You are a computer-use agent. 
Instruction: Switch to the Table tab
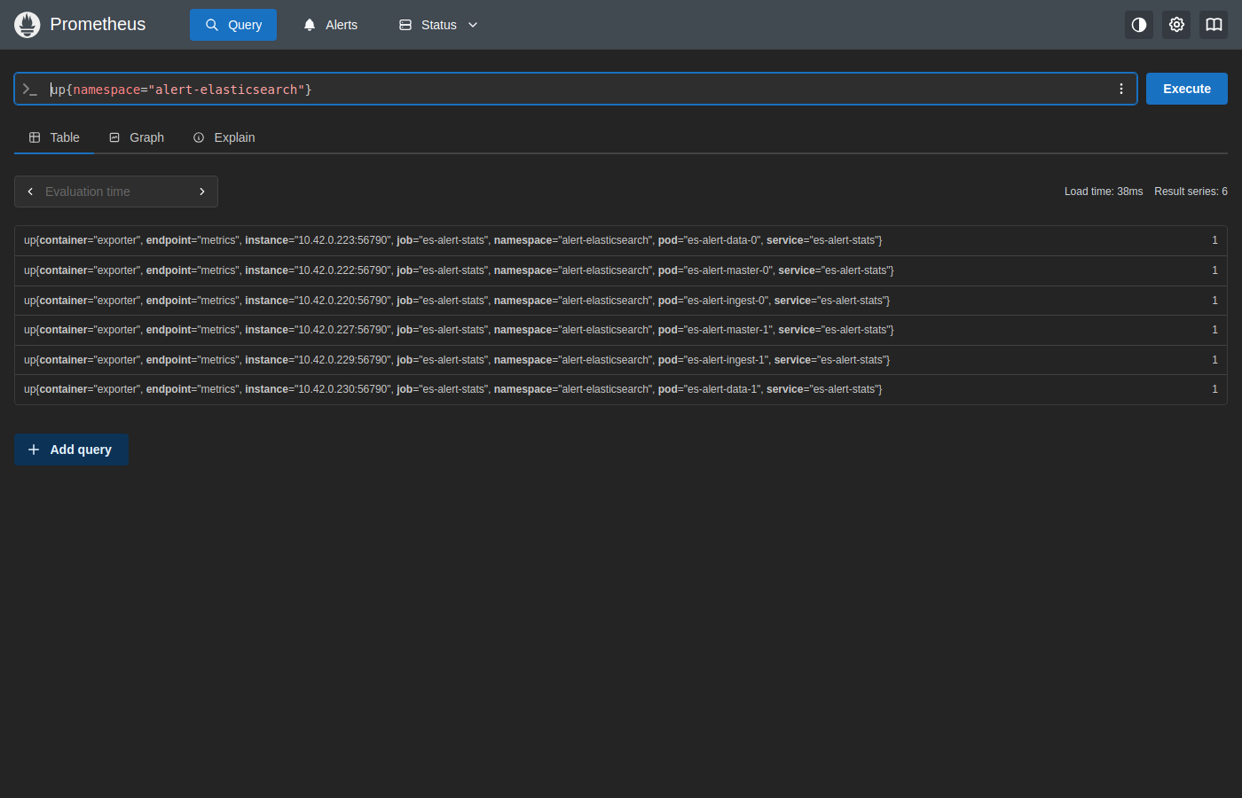tap(54, 137)
